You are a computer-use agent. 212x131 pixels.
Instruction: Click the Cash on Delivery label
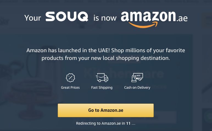pos(137,87)
